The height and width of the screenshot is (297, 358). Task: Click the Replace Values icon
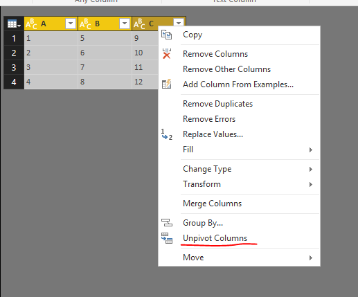coord(166,134)
